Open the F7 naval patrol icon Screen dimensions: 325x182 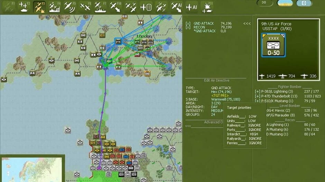click(x=100, y=7)
